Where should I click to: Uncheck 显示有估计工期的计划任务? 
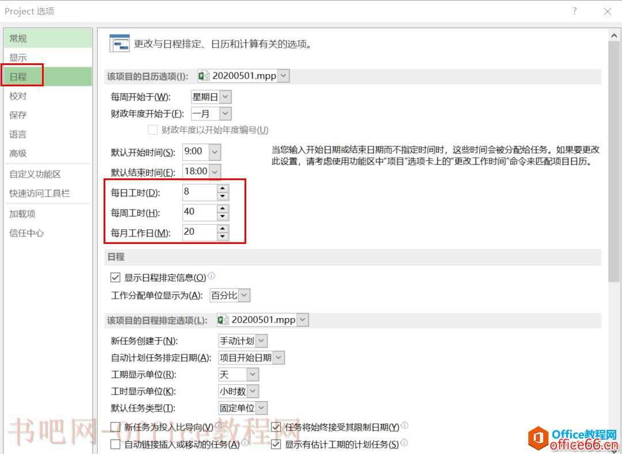pyautogui.click(x=276, y=444)
